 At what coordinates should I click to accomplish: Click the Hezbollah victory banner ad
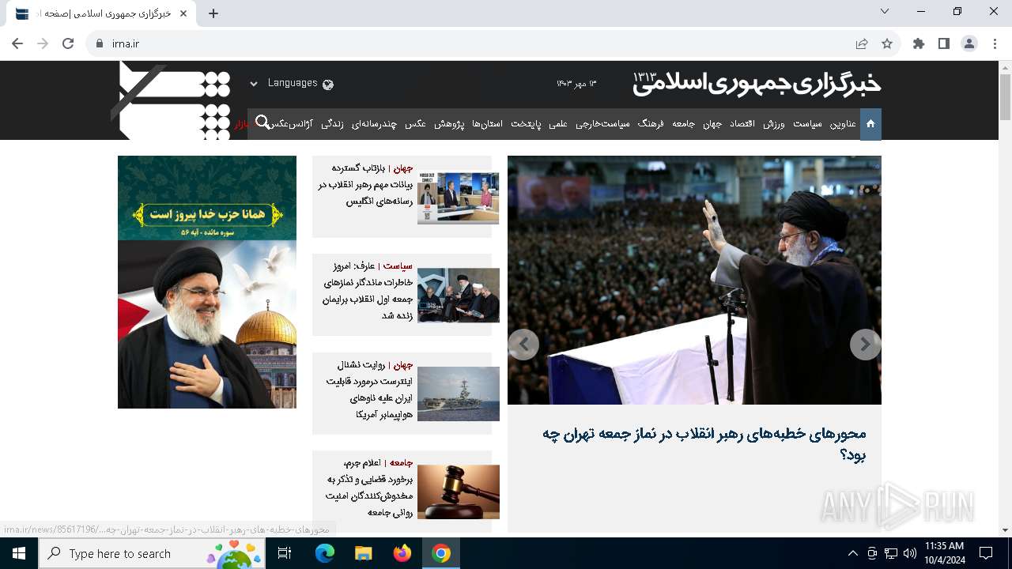click(x=207, y=282)
